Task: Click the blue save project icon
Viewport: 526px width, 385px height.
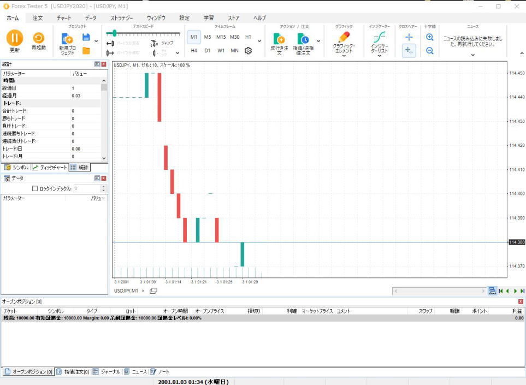Action: (x=86, y=37)
